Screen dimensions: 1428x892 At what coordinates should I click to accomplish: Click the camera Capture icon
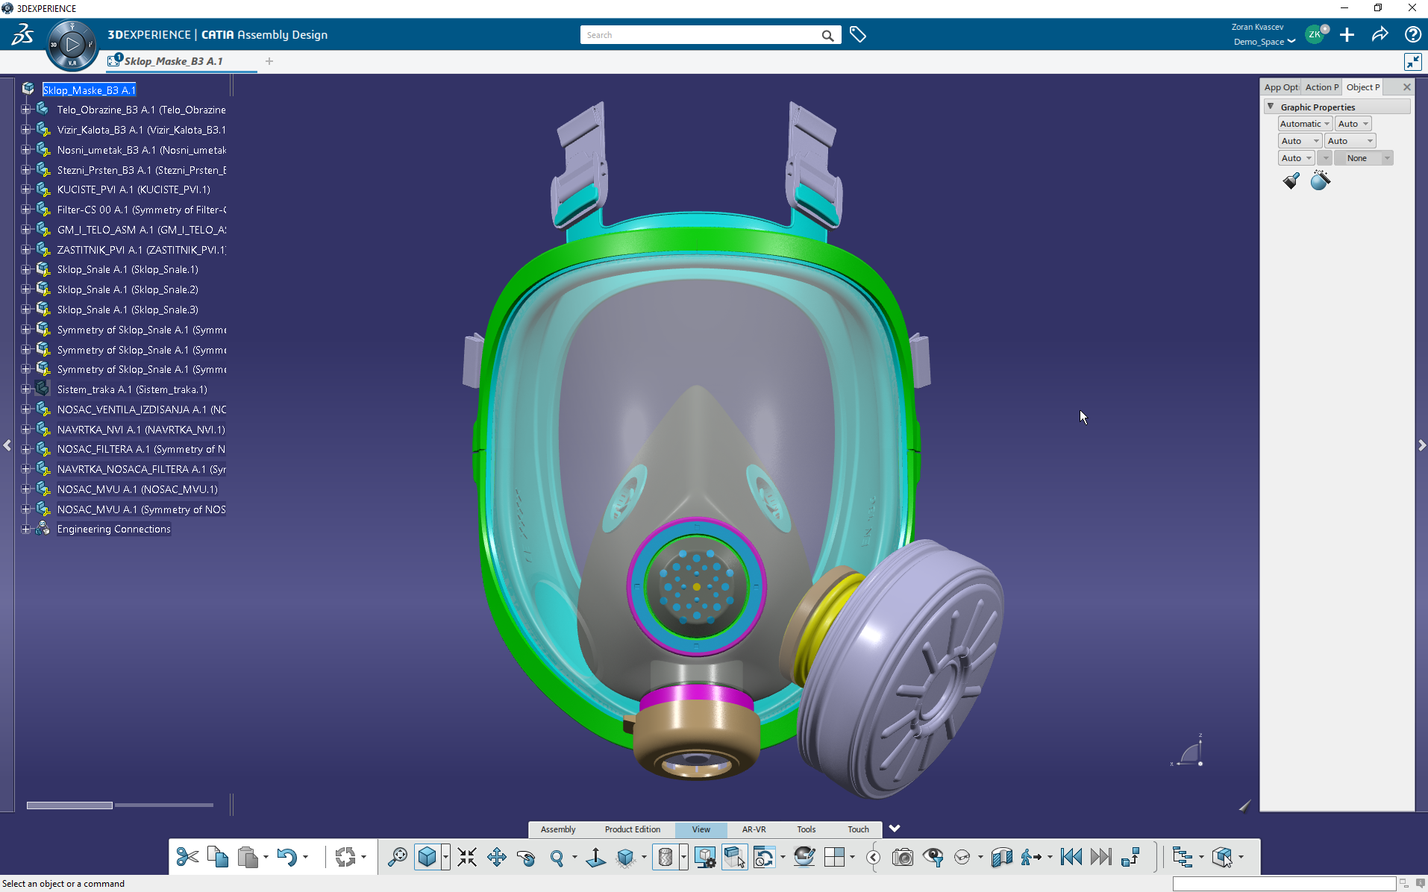coord(903,857)
